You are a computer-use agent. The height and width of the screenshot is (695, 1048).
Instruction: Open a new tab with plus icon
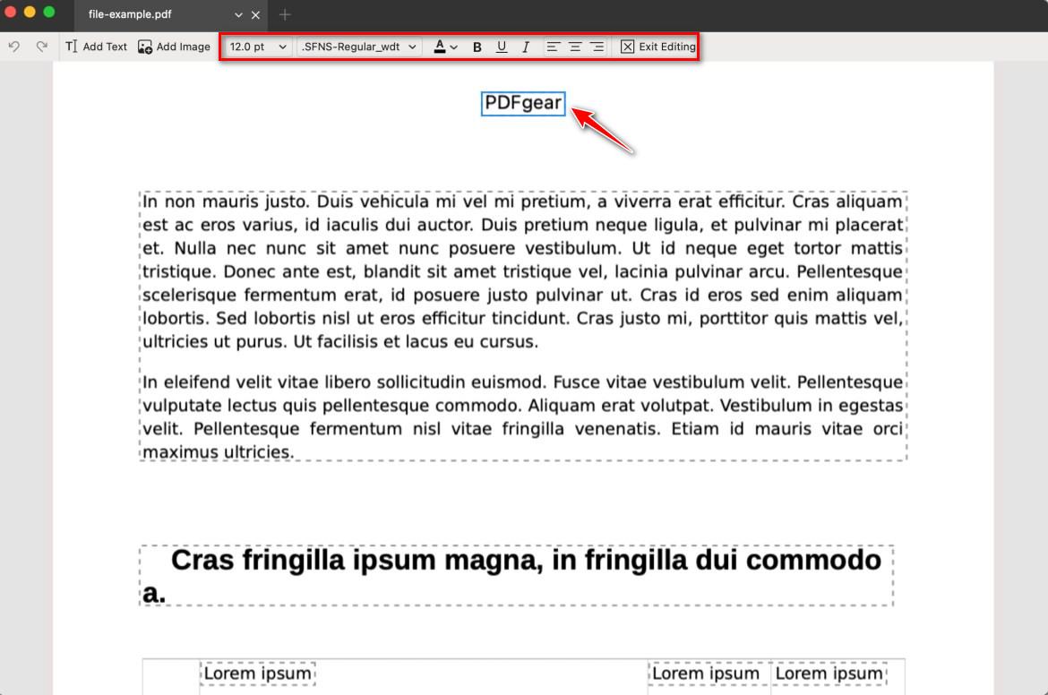[x=285, y=15]
